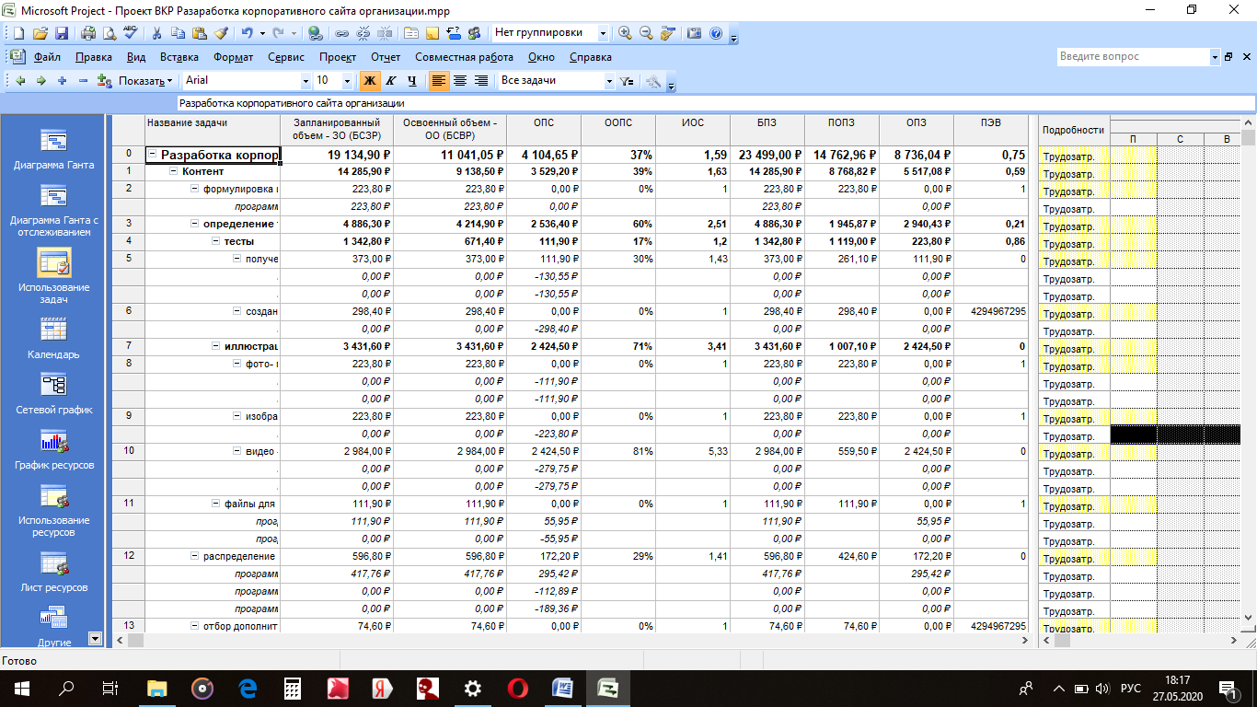Save the project with floppy icon
This screenshot has width=1257, height=707.
pos(62,33)
